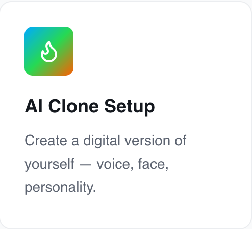
Task: Click the white flame icon
Action: tap(49, 52)
